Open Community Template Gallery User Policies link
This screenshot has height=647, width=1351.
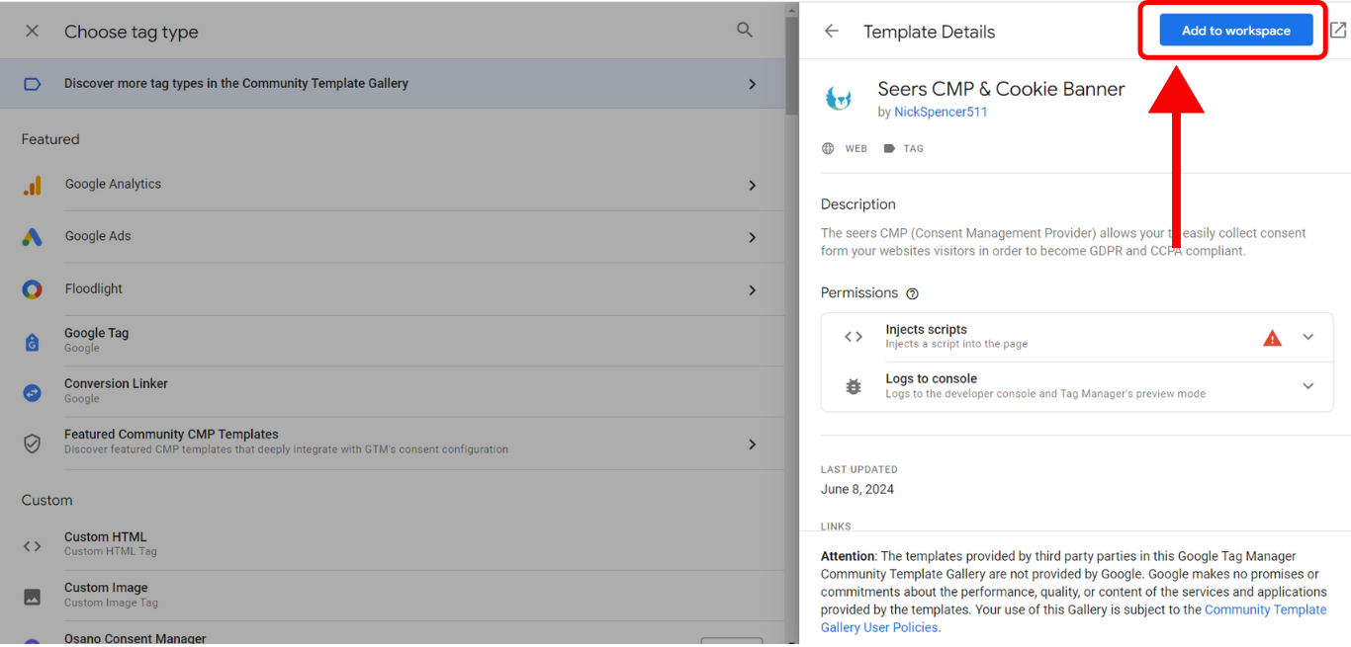click(1074, 618)
